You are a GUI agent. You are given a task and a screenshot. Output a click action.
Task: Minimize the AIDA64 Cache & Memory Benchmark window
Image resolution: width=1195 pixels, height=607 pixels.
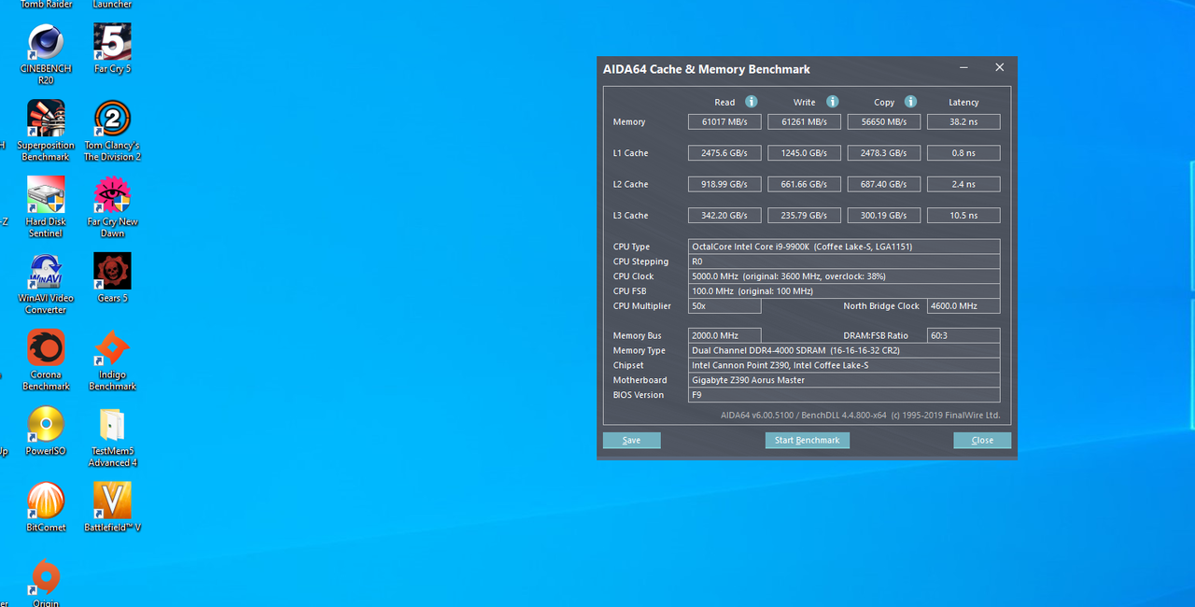tap(963, 68)
